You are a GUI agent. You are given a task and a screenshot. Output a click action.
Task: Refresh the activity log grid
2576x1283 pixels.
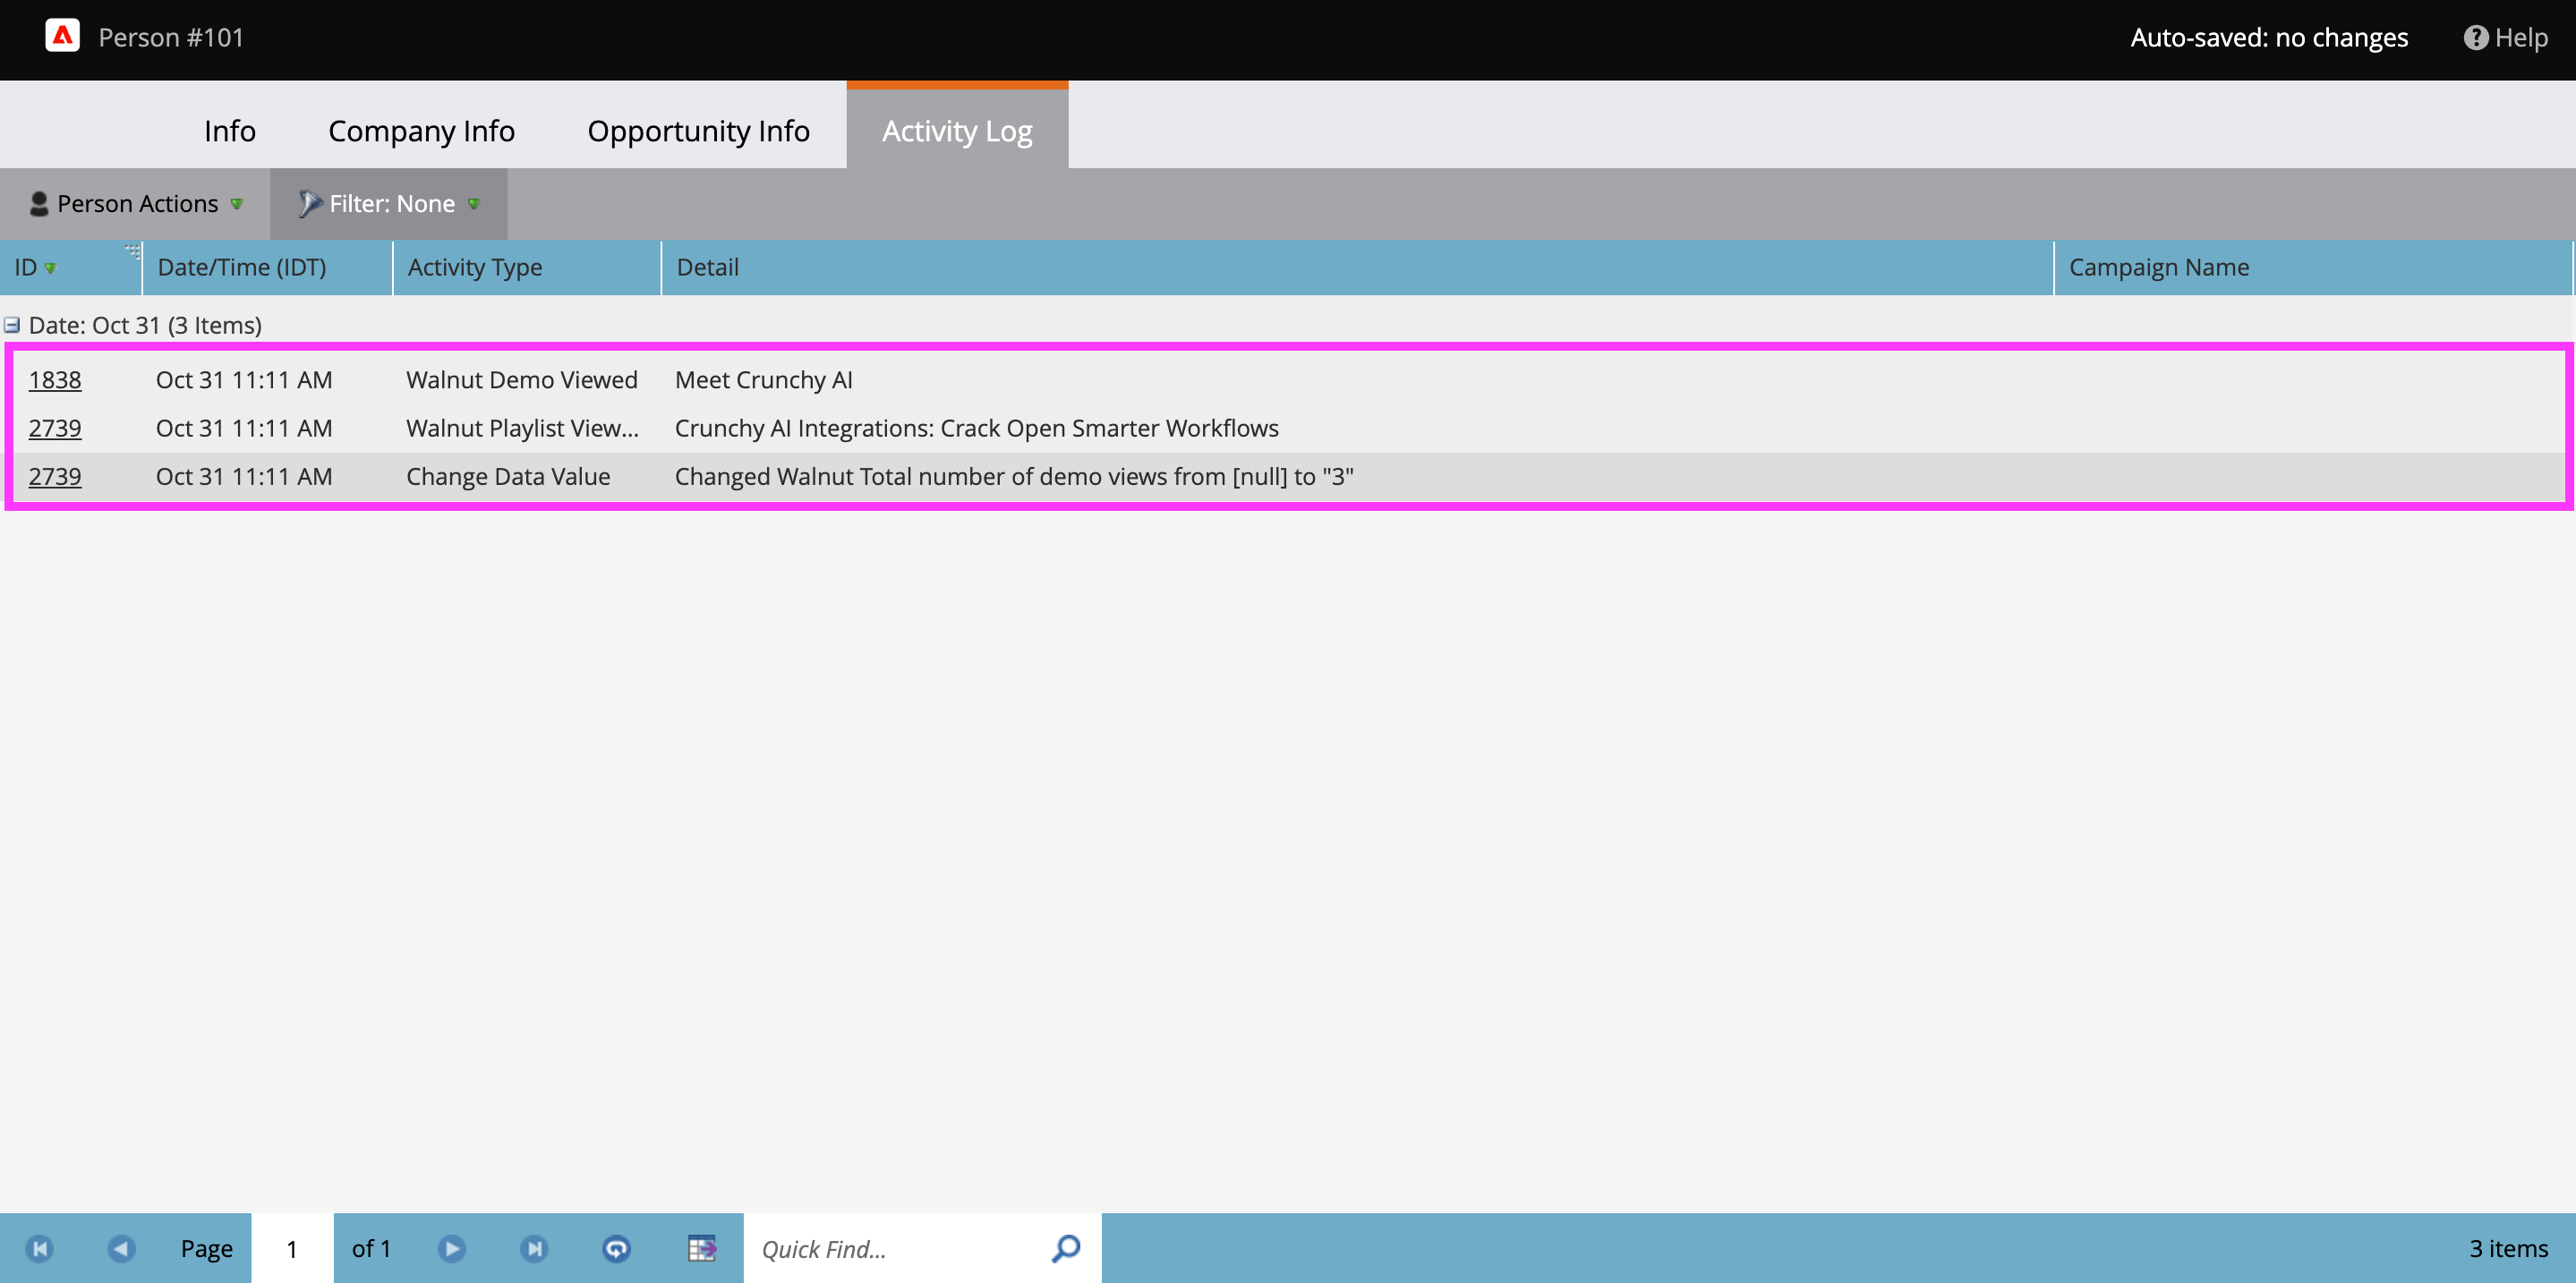click(x=617, y=1248)
